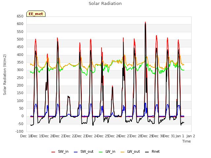Click the 200 y-axis tick label
This screenshot has width=211, height=158.
coord(20,86)
